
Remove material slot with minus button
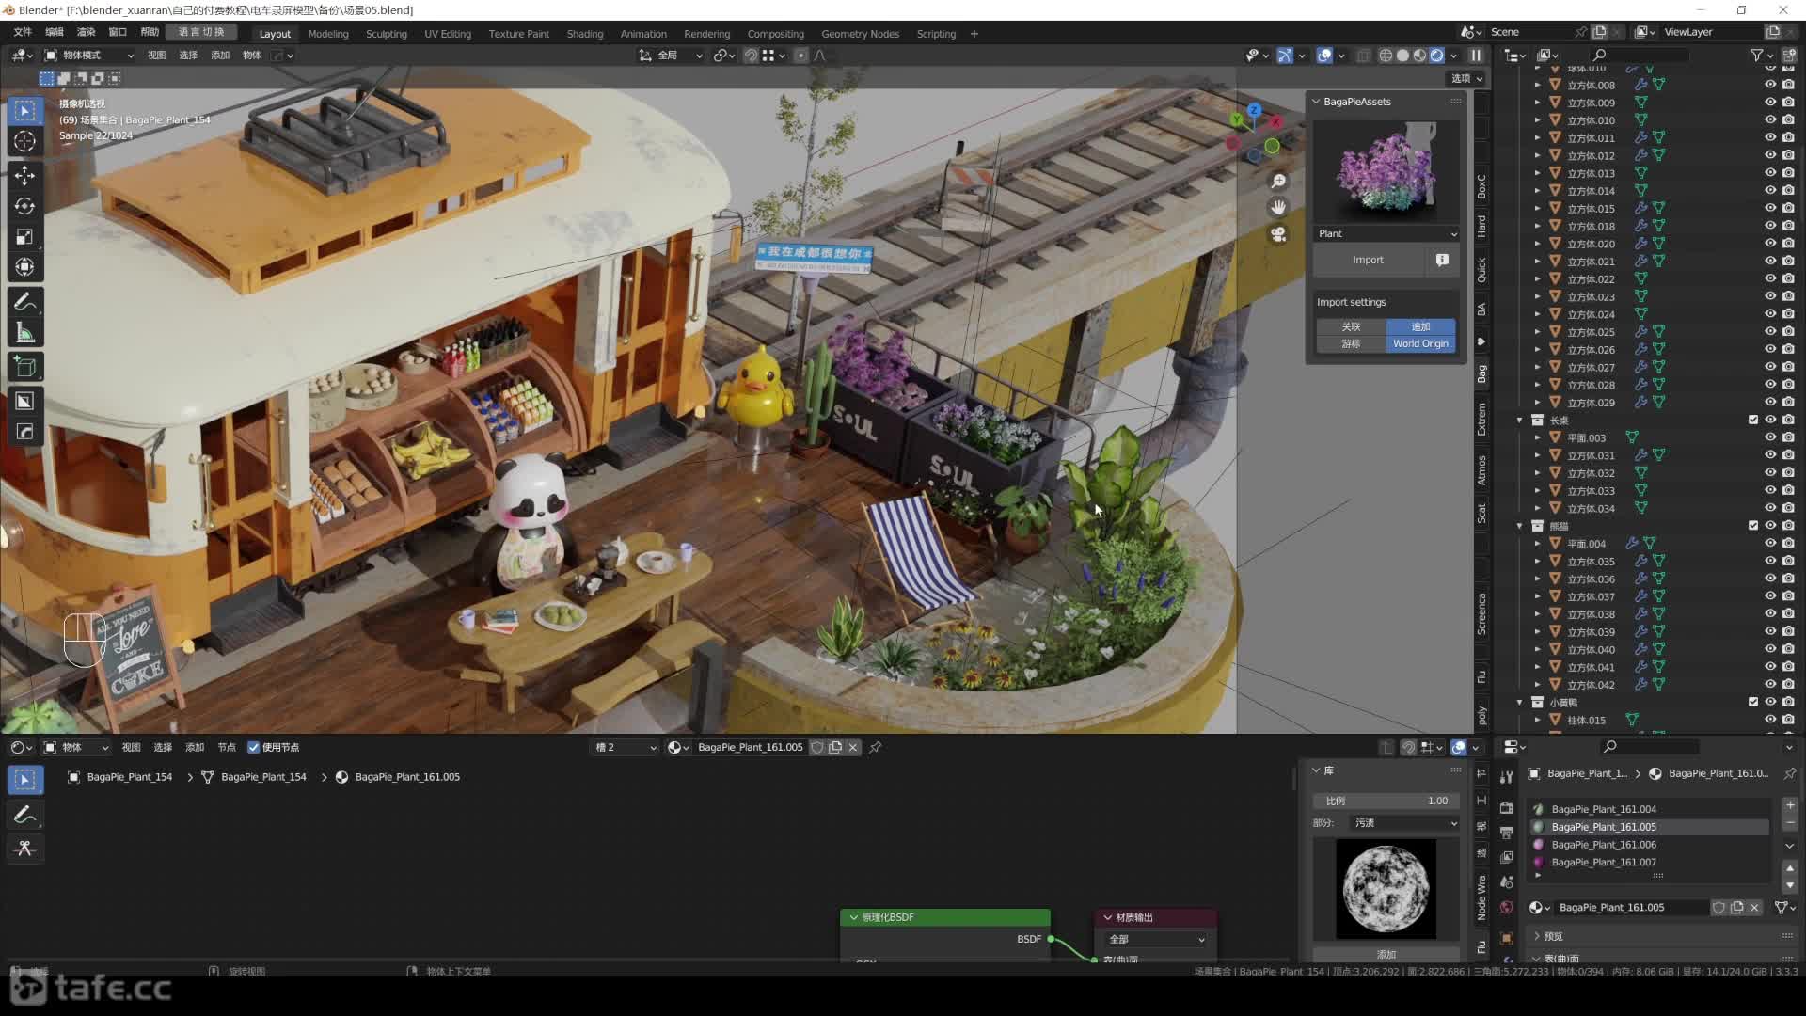tap(1790, 824)
